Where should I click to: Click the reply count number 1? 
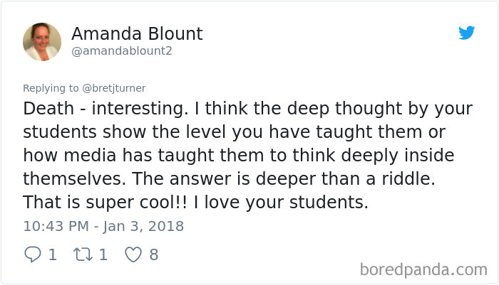[52, 254]
